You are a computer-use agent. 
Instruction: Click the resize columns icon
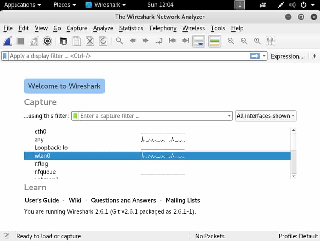(270, 41)
